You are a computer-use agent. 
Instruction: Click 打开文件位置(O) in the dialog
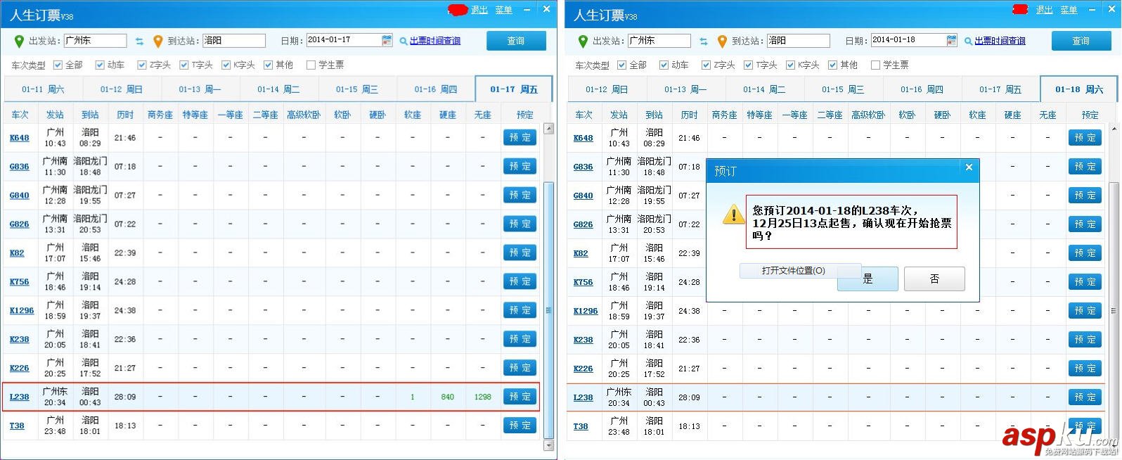(x=794, y=271)
